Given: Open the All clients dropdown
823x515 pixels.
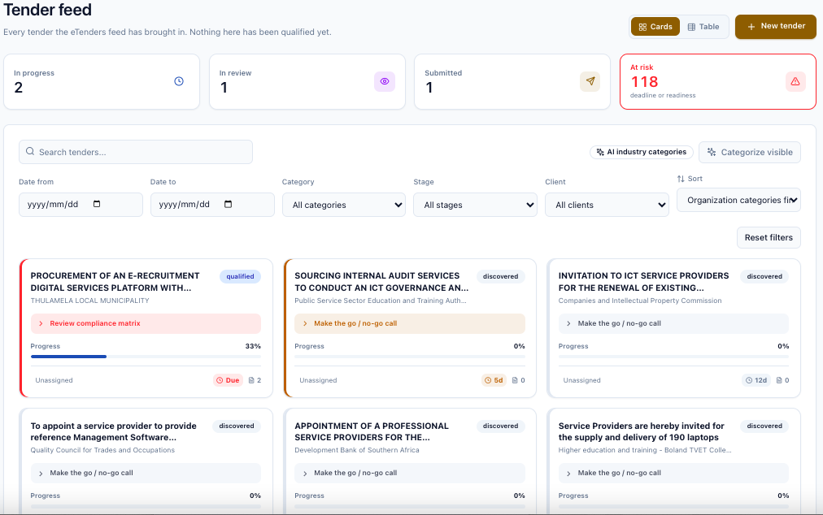Looking at the screenshot, I should 607,205.
